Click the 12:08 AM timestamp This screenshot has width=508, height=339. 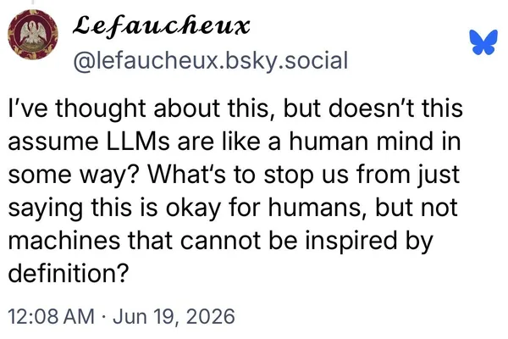pos(51,316)
